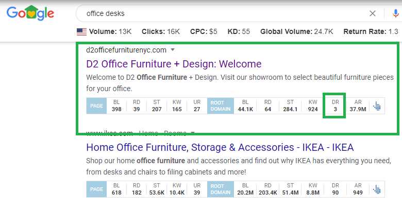Click the KD: 55 keyword metric

click(239, 32)
